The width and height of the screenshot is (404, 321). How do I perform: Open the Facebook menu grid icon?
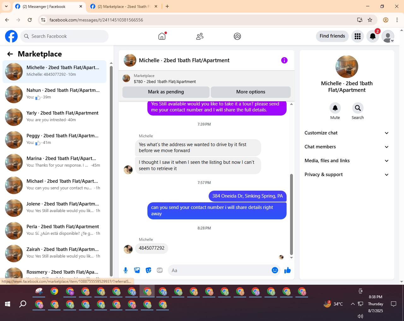(358, 36)
